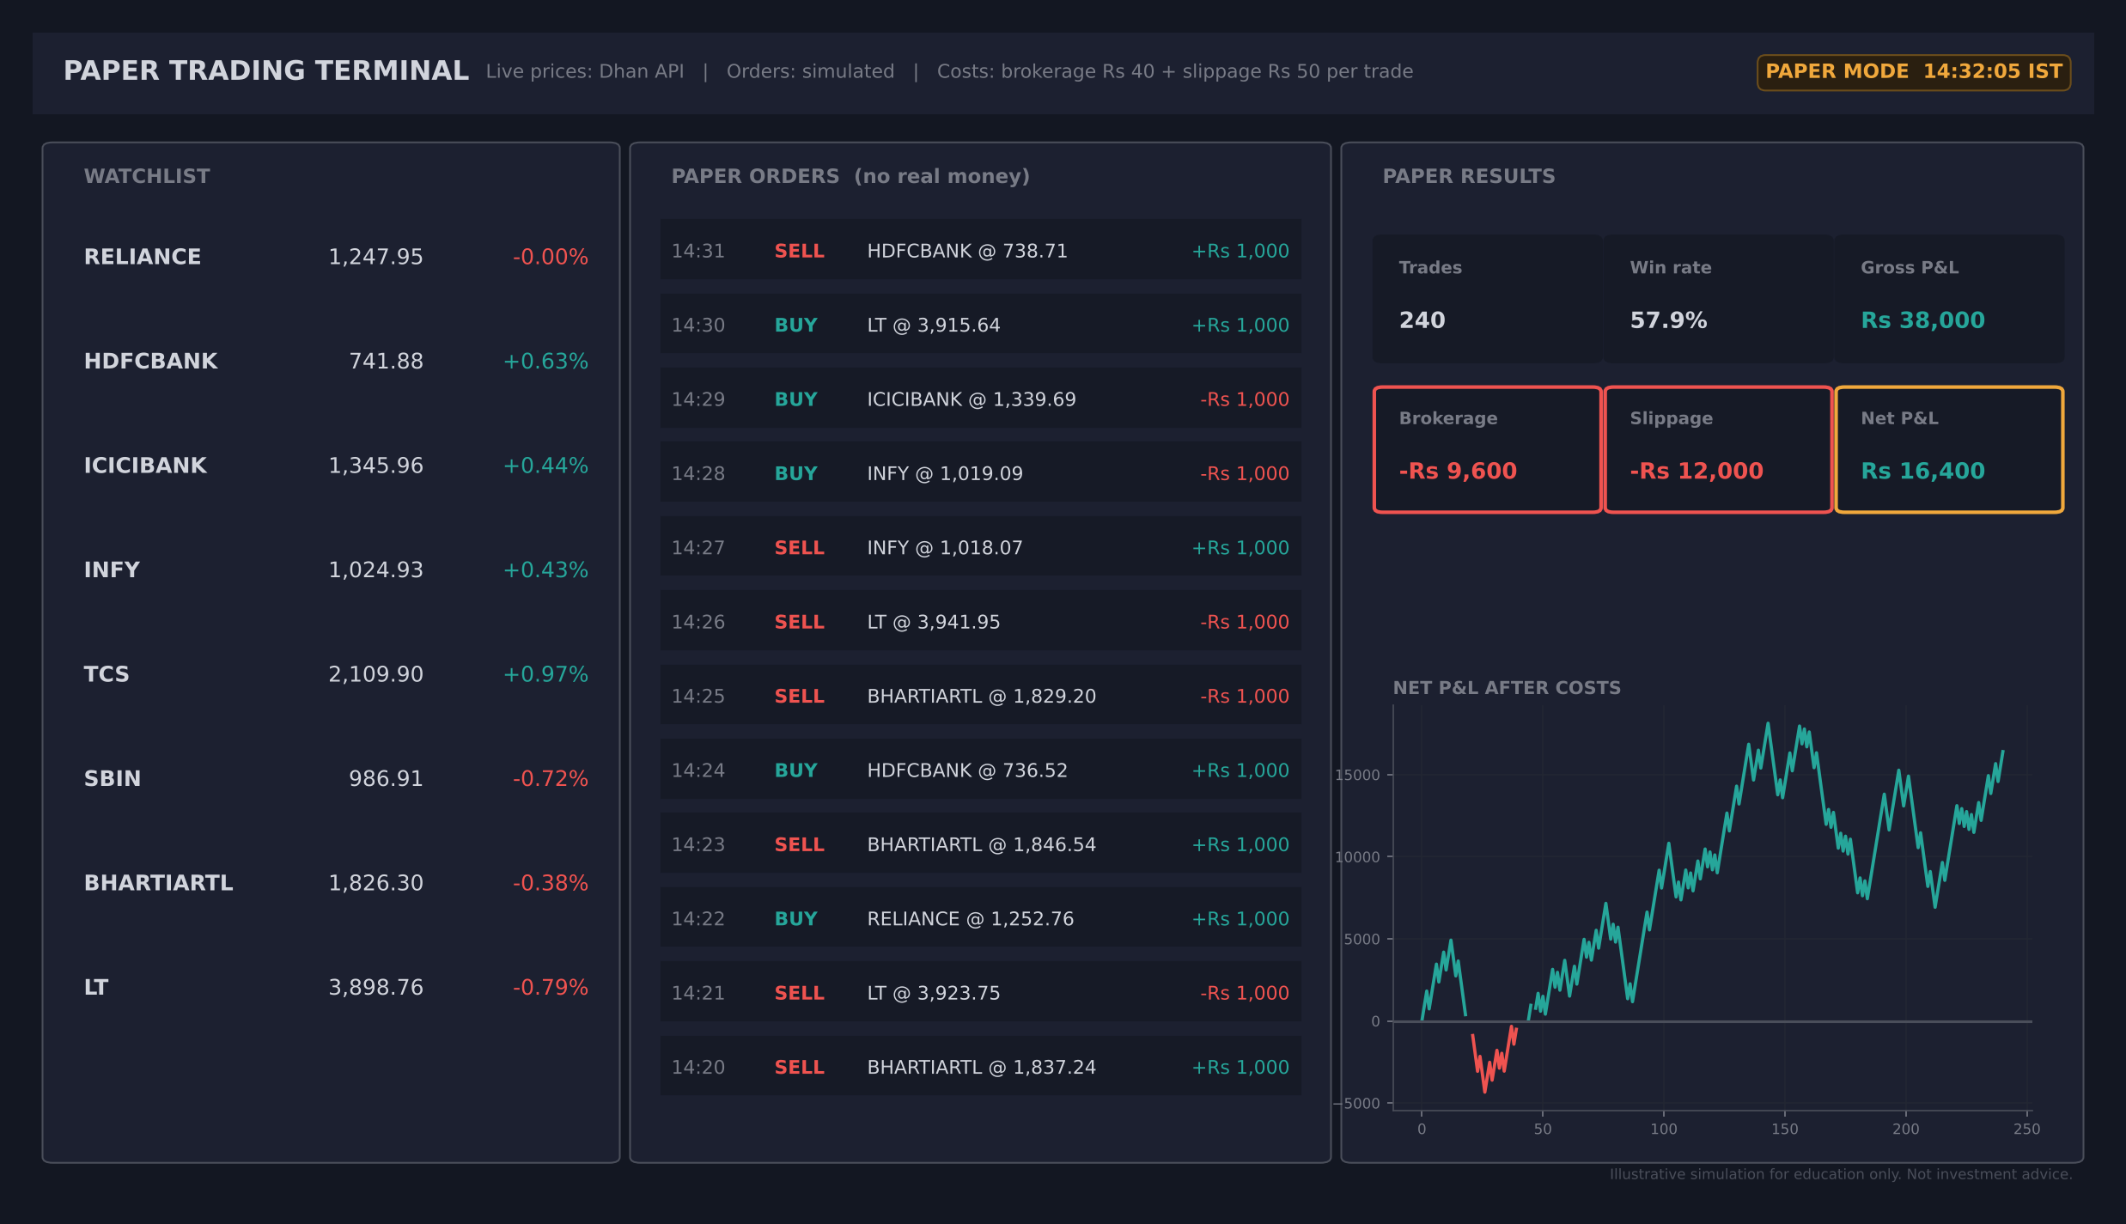Click the Trades 240 stat card
Screen dimensions: 2126x1224
coord(1487,299)
